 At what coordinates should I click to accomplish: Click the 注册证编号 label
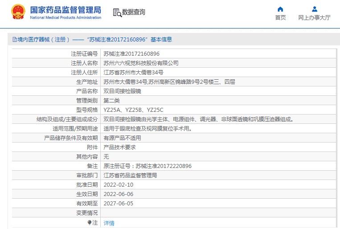[x=84, y=54]
